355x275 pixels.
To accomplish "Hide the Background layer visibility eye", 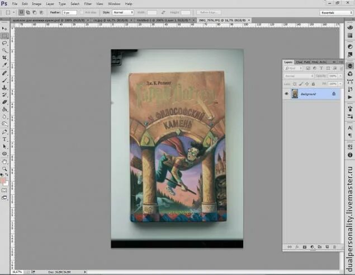I will (x=287, y=94).
